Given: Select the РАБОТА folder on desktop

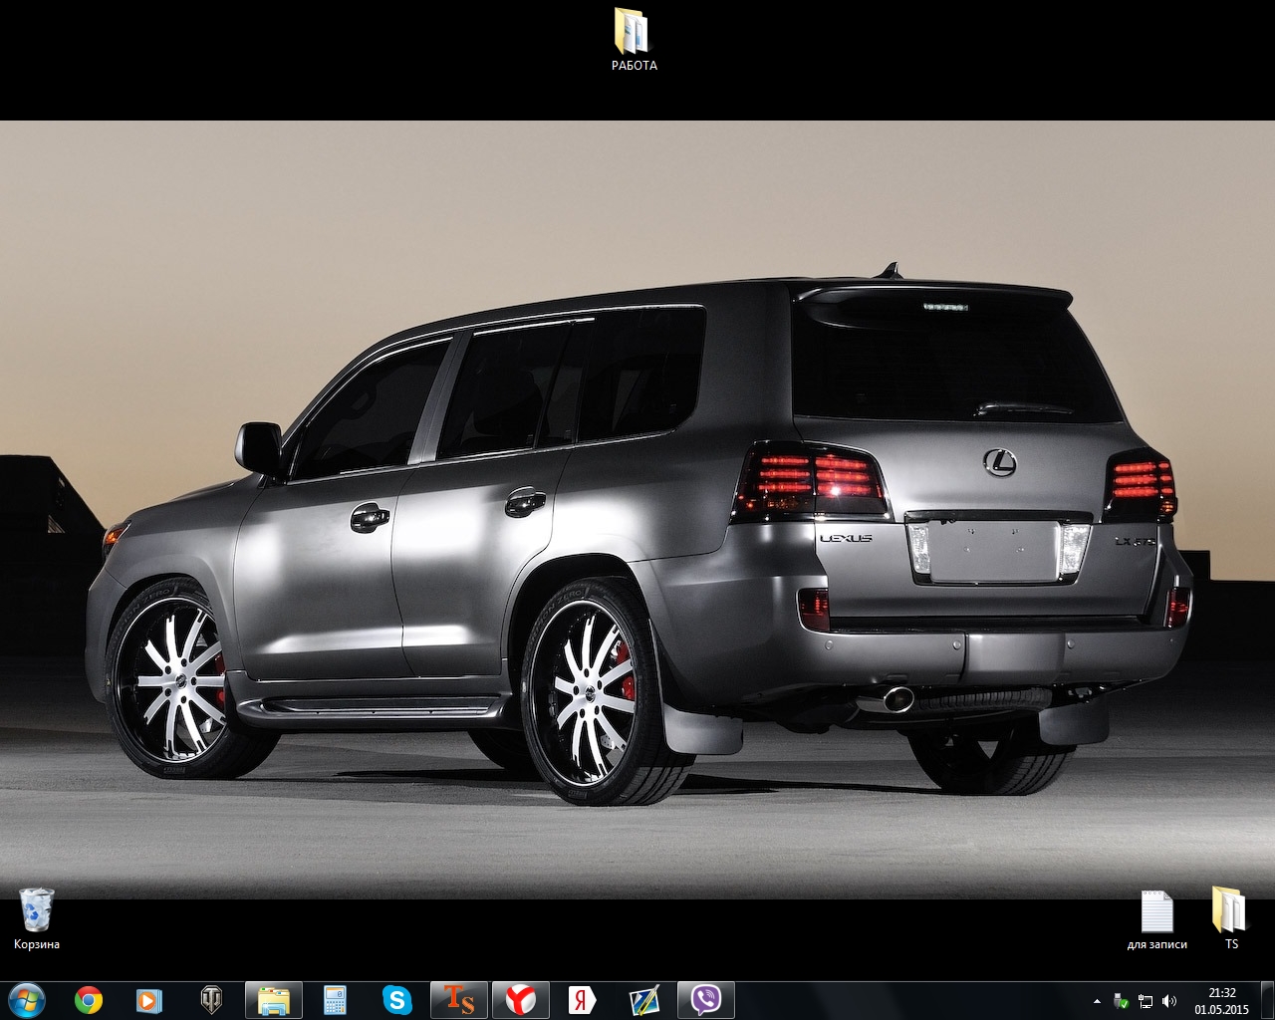Looking at the screenshot, I should point(634,40).
